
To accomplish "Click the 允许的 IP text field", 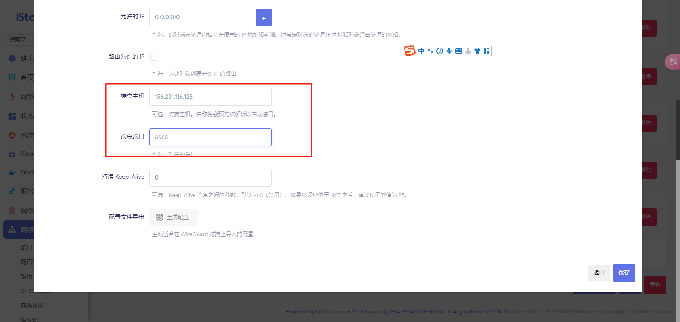I will tap(202, 17).
